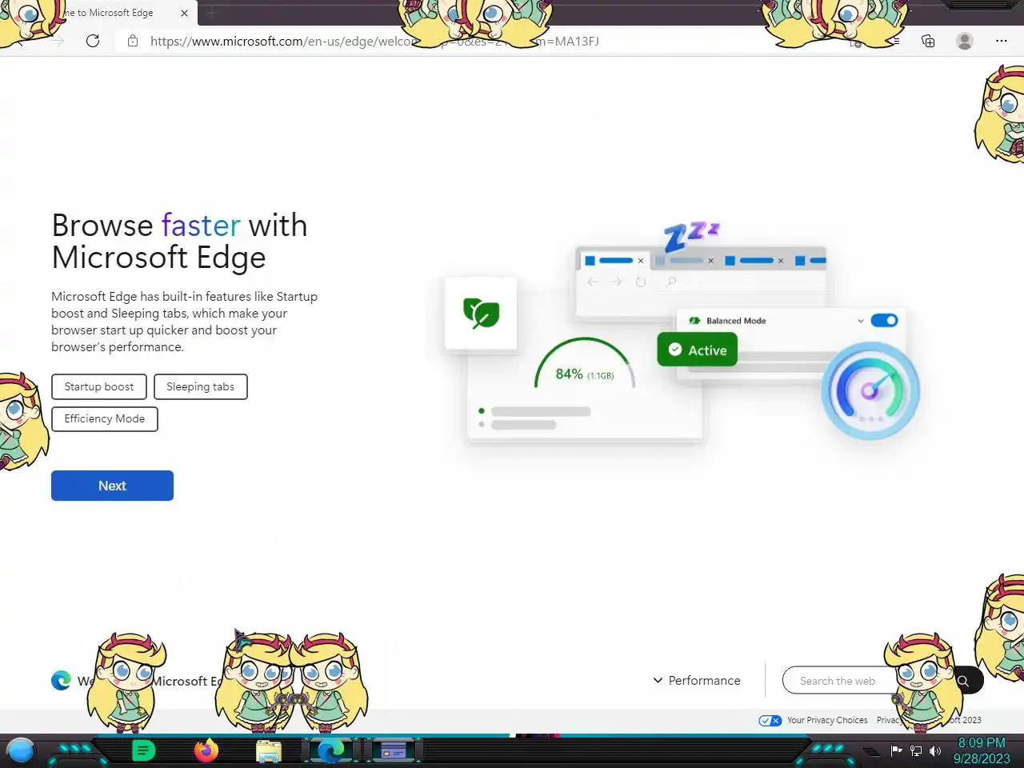Reload the page with the refresh icon
Image resolution: width=1024 pixels, height=768 pixels.
coord(93,41)
